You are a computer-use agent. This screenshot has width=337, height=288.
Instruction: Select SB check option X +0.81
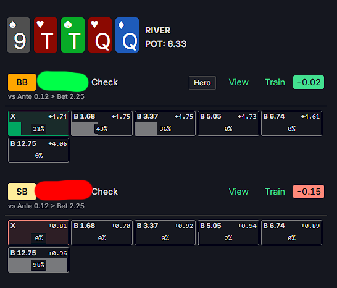click(38, 232)
